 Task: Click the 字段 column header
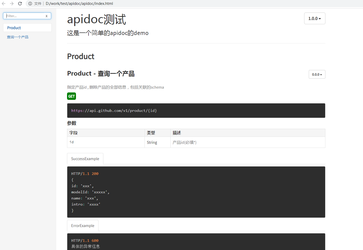(106, 133)
